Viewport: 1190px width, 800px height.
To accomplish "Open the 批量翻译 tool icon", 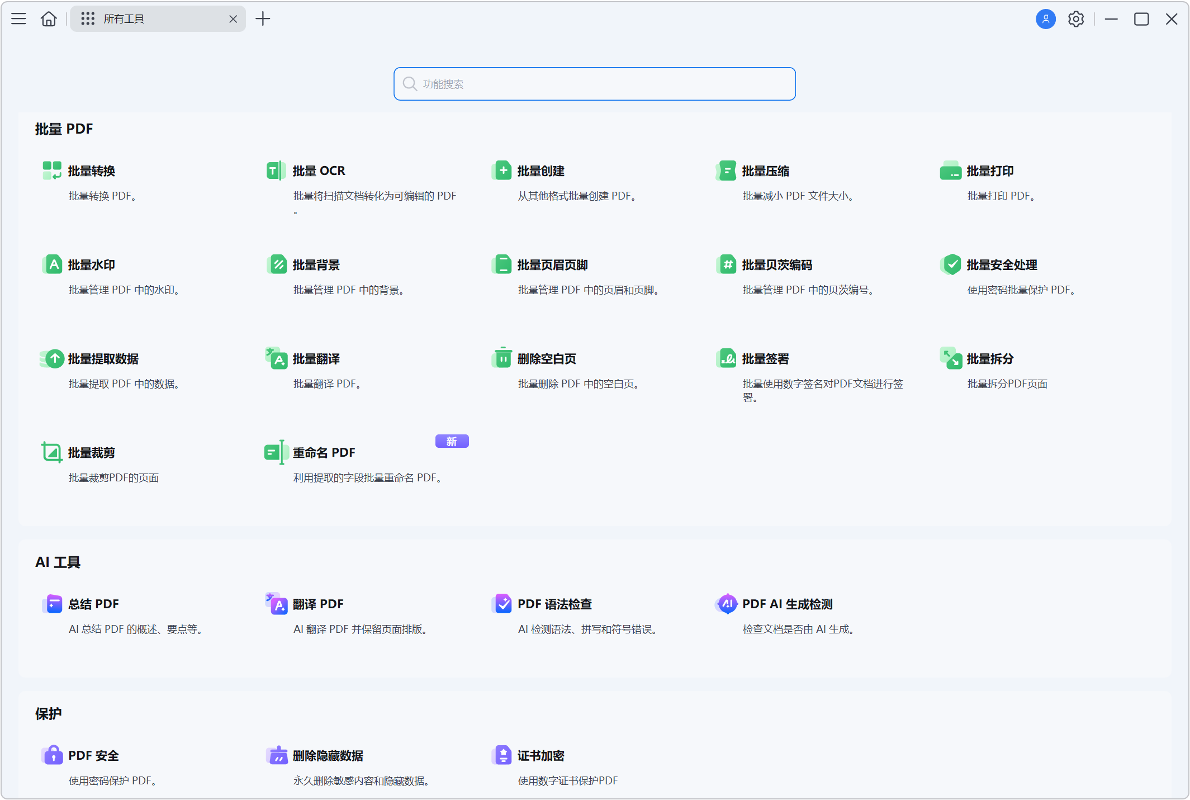I will pos(277,358).
